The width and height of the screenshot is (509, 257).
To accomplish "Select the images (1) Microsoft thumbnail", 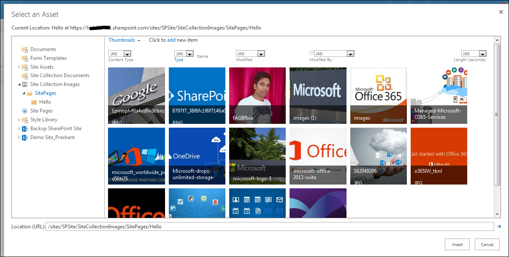I will tap(318, 96).
